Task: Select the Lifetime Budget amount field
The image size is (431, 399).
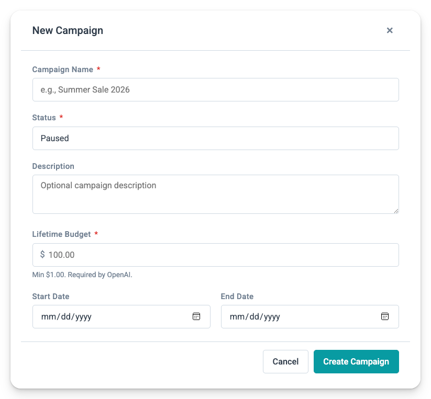Action: (220, 255)
